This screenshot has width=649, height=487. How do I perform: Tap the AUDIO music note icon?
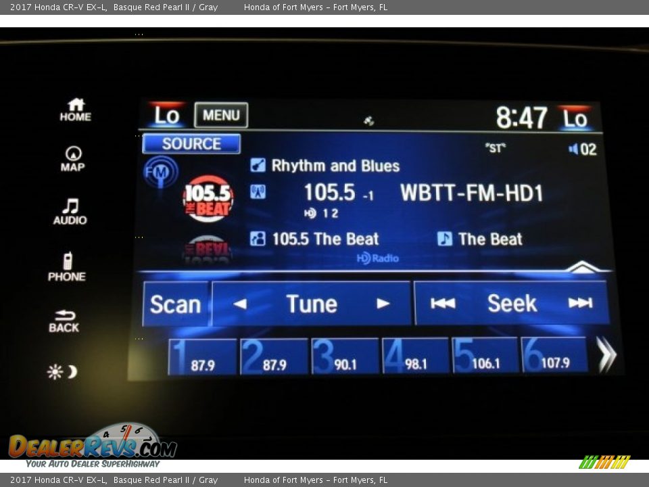pyautogui.click(x=70, y=211)
